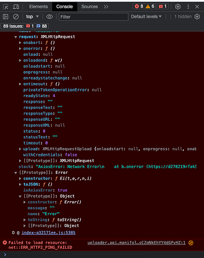Select the timeout: 0 property
The image size is (204, 258).
point(36,143)
